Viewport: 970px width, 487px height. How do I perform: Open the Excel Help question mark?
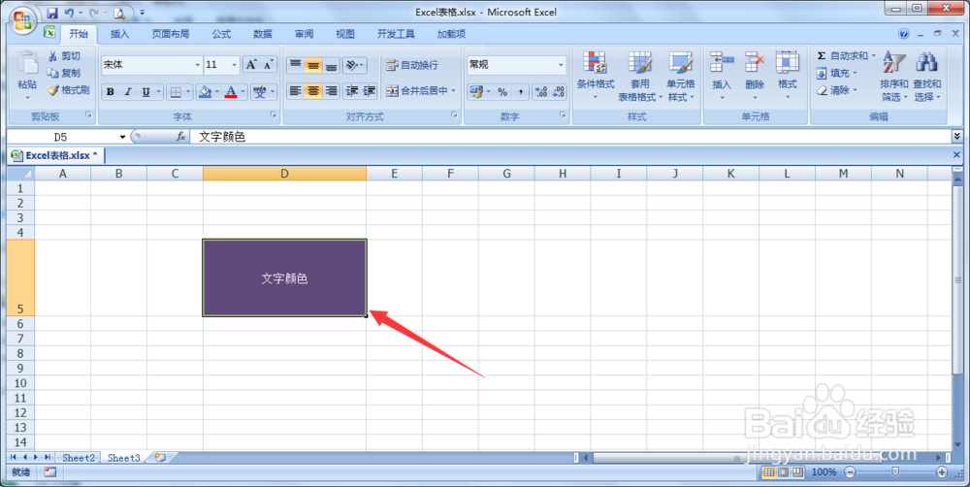click(x=904, y=34)
